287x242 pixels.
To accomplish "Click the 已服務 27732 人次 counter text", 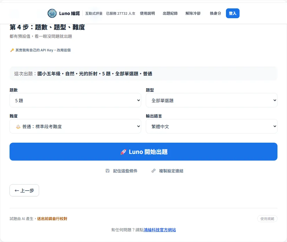I will [x=121, y=13].
